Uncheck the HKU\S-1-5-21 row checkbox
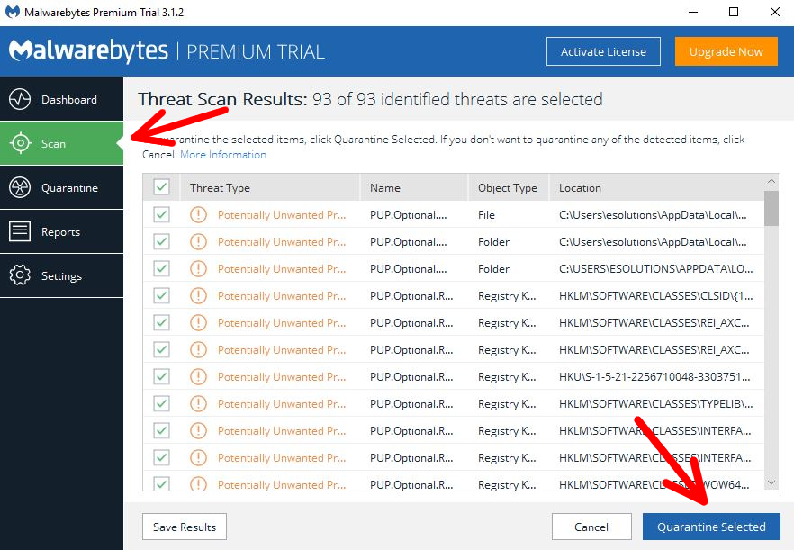This screenshot has width=794, height=550. (x=161, y=376)
